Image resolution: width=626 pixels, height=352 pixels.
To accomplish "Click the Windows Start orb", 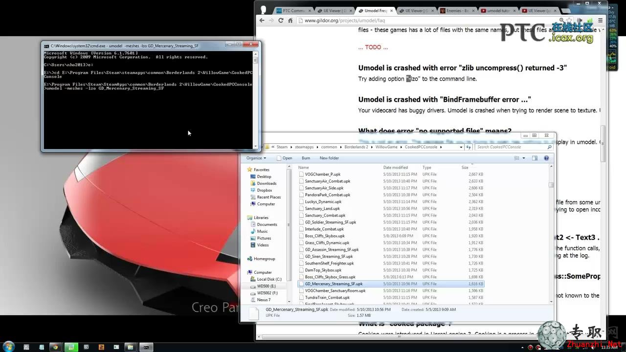I will point(8,347).
